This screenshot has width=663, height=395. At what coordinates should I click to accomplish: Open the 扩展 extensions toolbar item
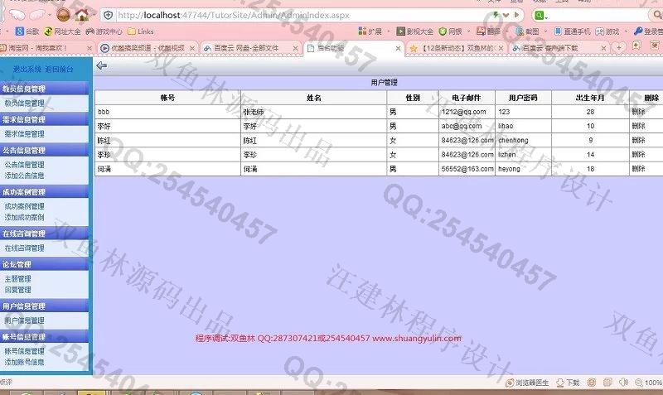[x=370, y=31]
